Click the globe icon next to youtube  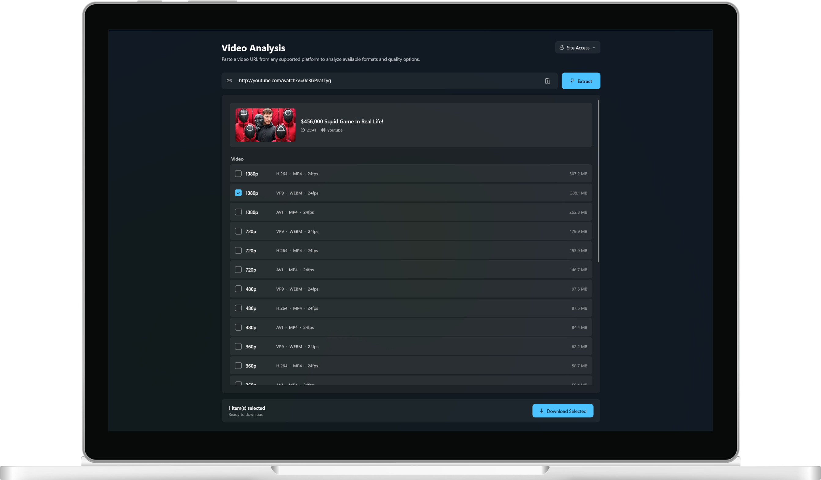(323, 130)
